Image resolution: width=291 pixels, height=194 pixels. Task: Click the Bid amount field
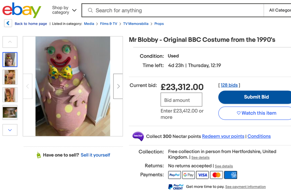coord(181,100)
